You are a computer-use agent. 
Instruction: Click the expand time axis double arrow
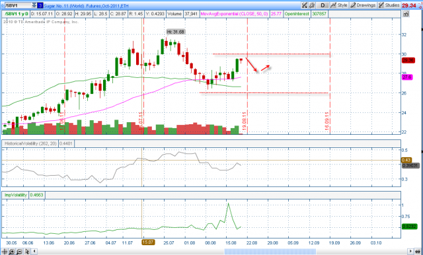point(418,252)
